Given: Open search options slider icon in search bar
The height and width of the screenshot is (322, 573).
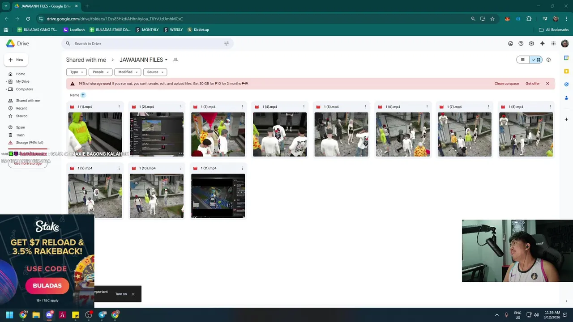Looking at the screenshot, I should click(x=226, y=43).
